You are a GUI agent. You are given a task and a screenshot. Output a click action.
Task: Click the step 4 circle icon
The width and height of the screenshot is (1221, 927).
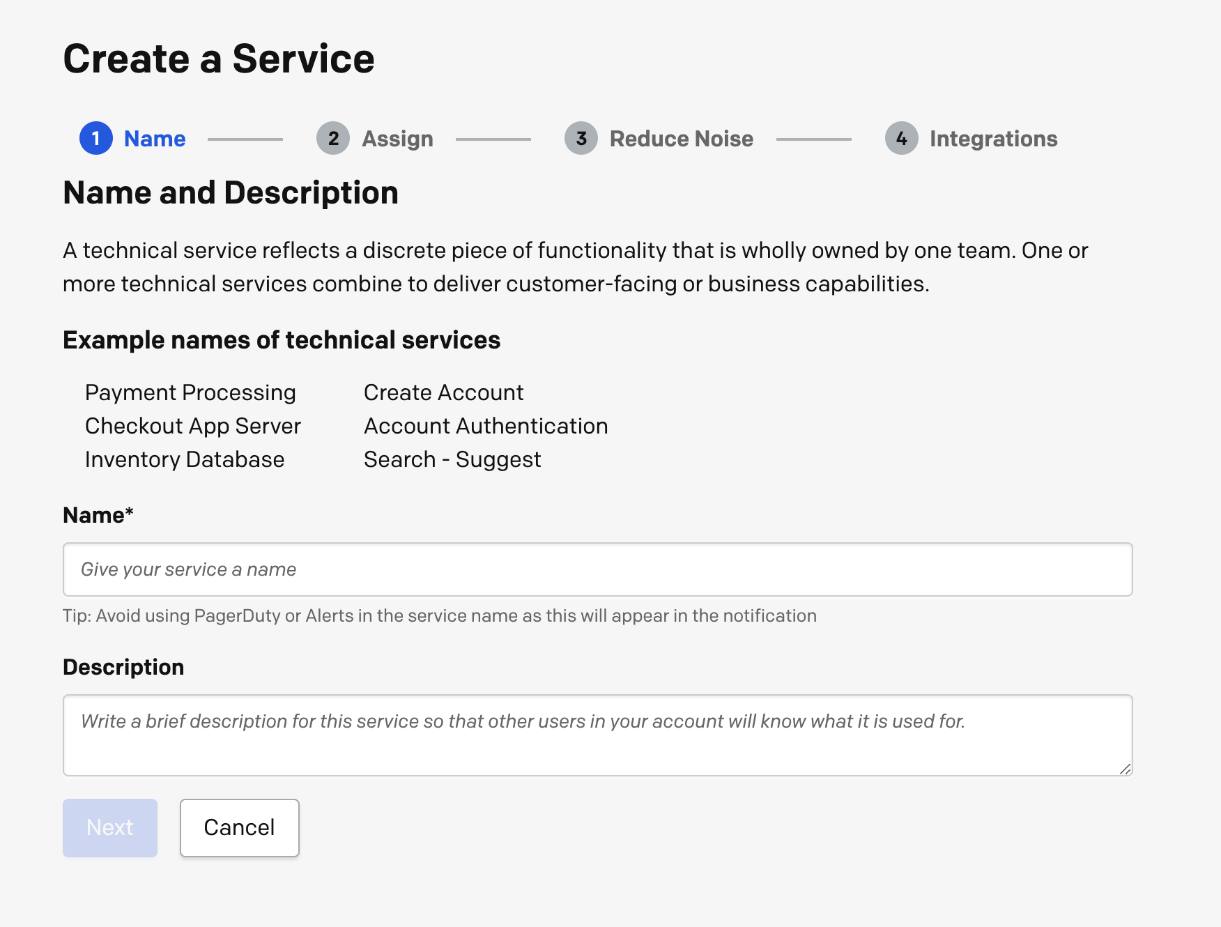(902, 138)
